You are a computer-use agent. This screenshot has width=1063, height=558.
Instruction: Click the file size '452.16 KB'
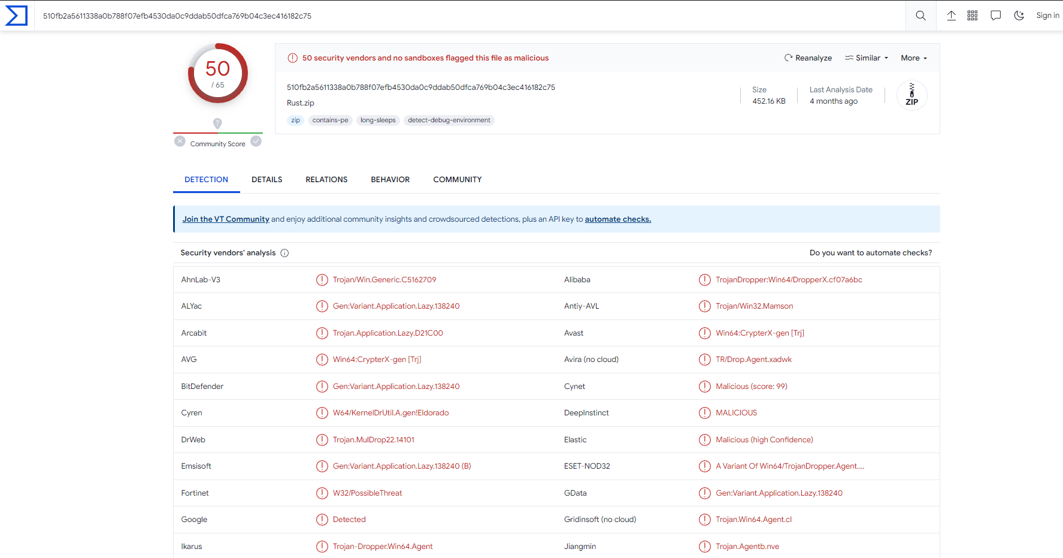pyautogui.click(x=769, y=101)
